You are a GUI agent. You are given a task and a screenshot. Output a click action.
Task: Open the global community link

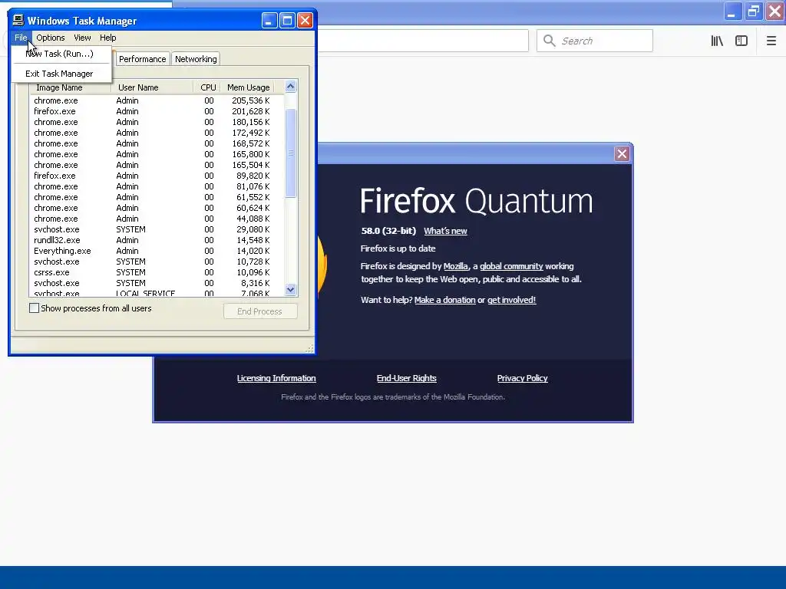point(511,266)
